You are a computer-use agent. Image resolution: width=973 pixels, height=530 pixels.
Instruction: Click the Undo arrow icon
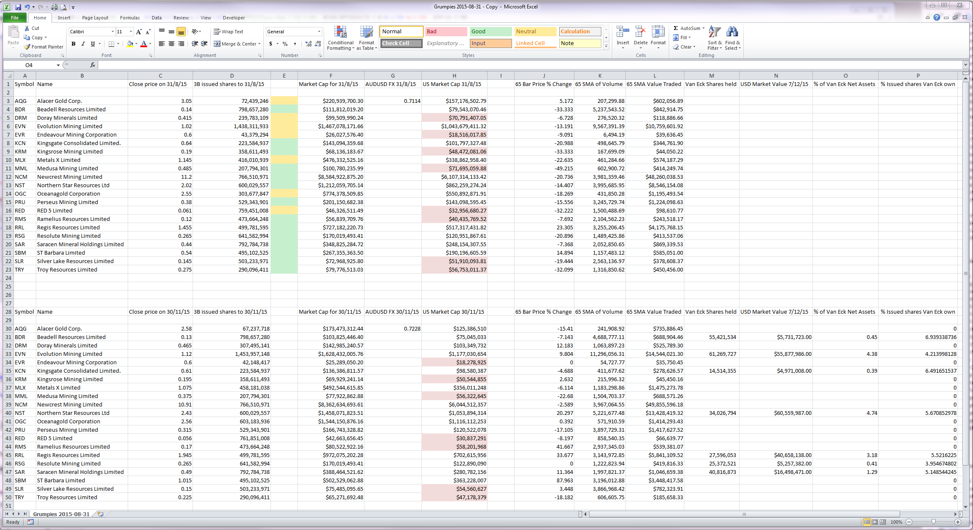click(x=27, y=7)
